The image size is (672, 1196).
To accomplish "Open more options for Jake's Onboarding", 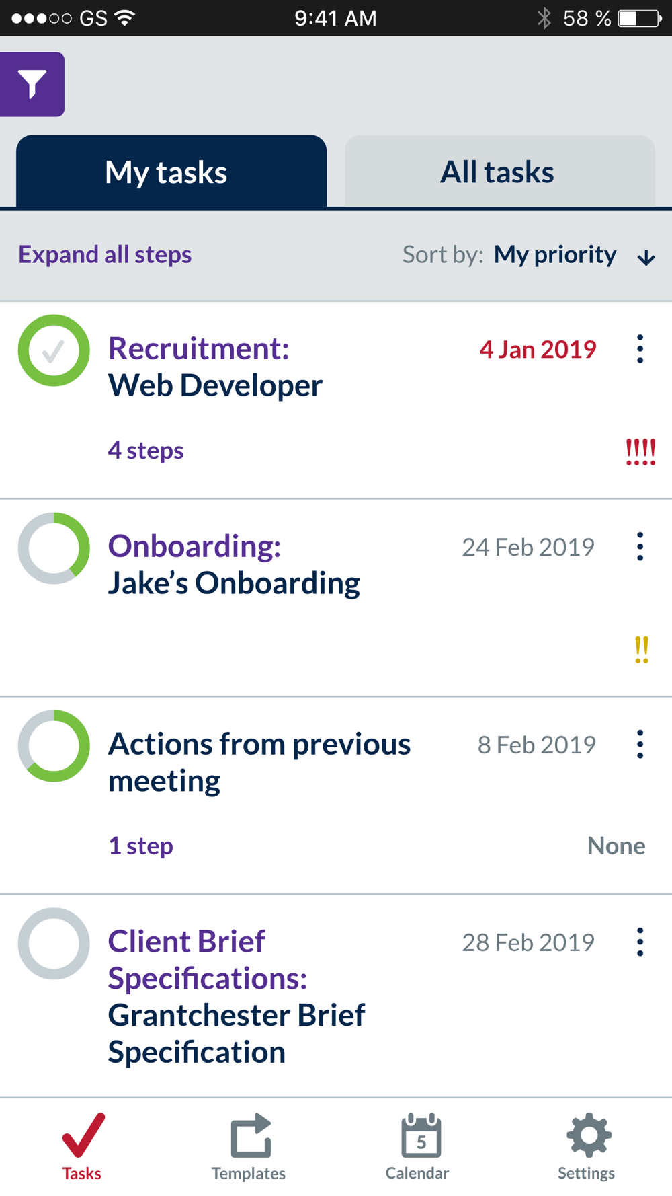I will pyautogui.click(x=640, y=547).
